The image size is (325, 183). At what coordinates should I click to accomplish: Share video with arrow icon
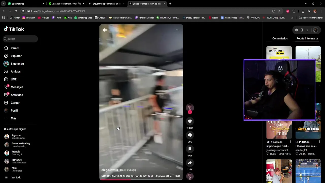(x=190, y=163)
